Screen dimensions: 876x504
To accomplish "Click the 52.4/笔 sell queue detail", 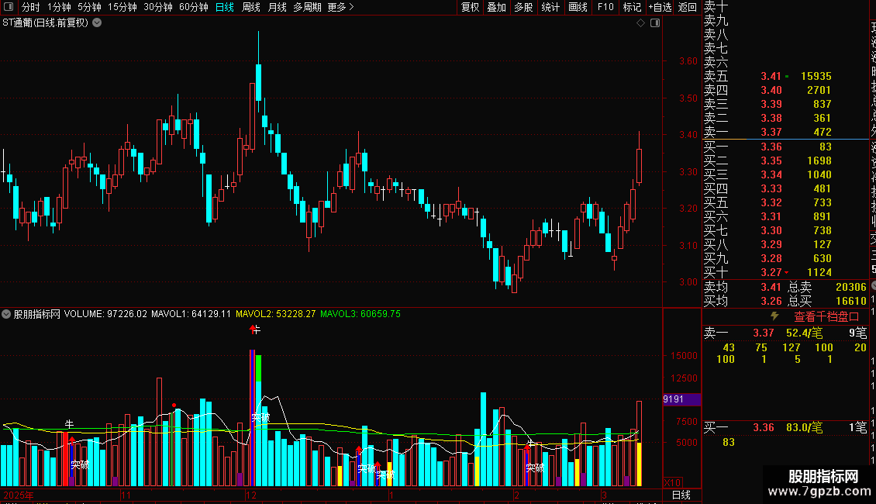I will click(805, 333).
